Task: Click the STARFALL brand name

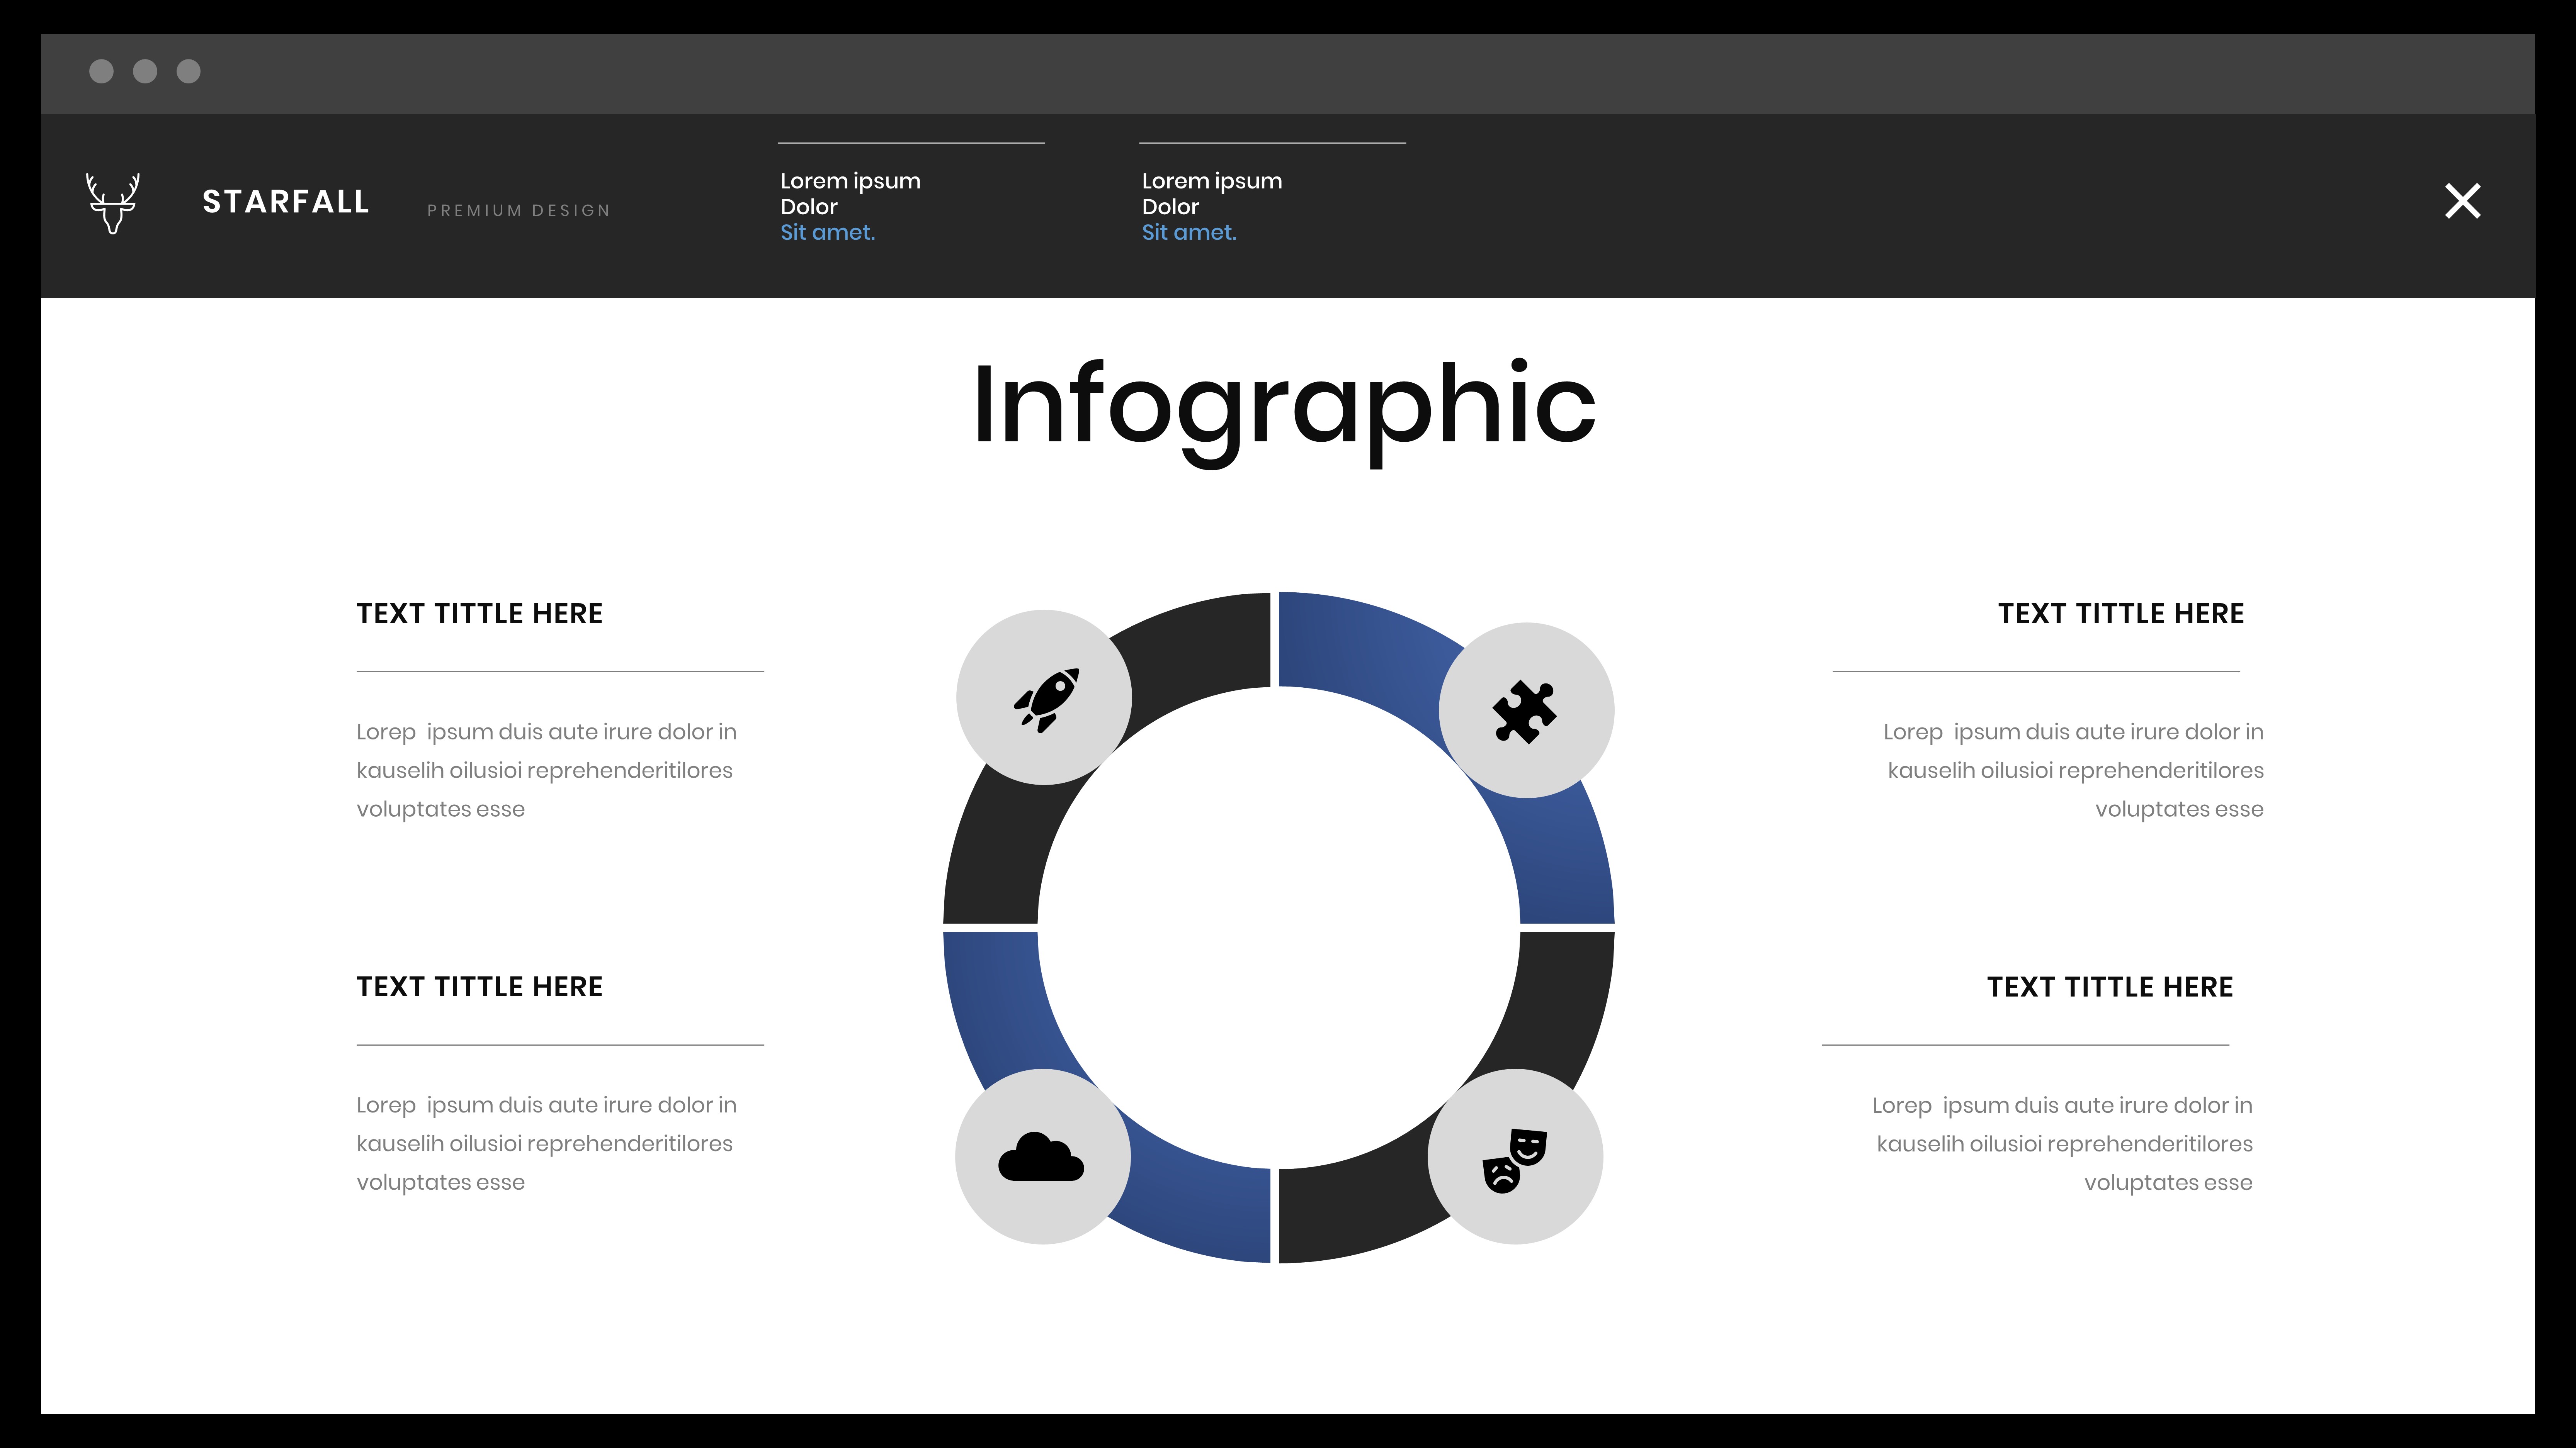Action: (286, 202)
